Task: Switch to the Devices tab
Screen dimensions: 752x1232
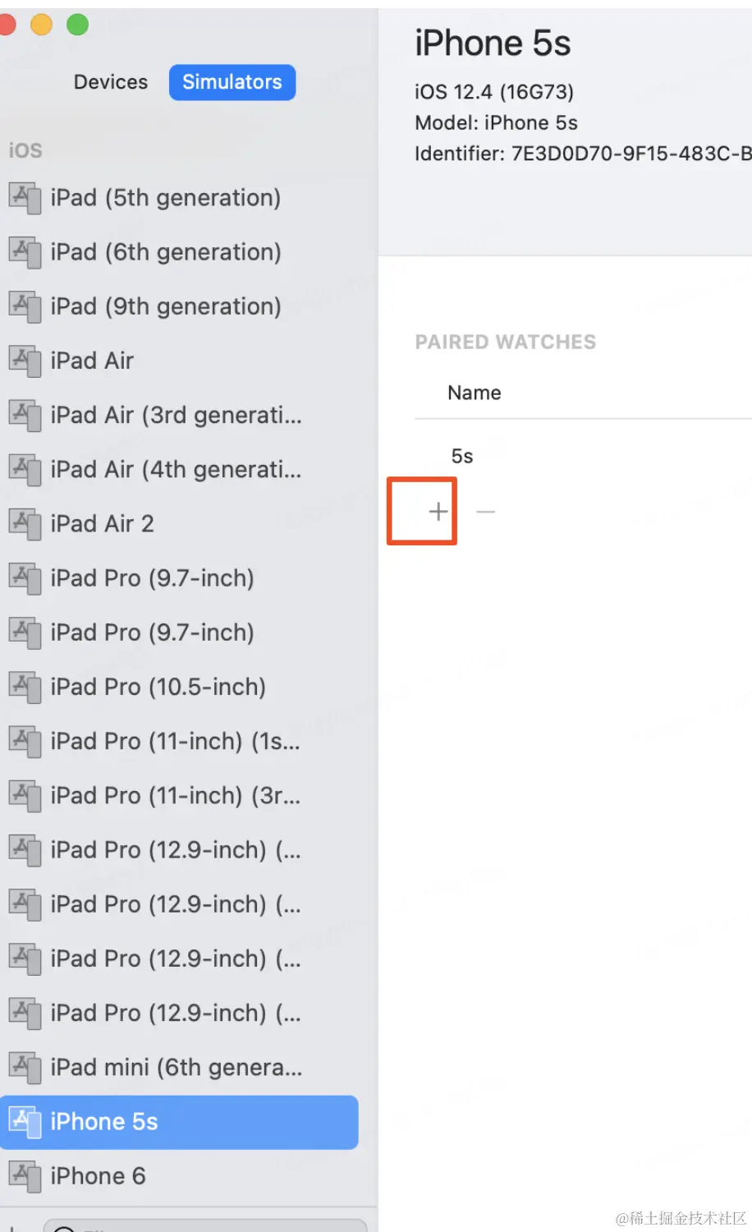Action: click(x=111, y=82)
